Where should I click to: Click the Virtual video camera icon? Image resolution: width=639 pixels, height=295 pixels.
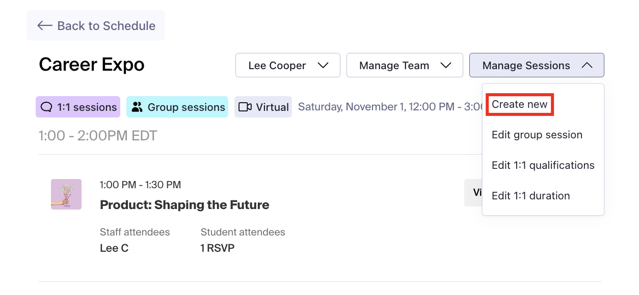click(x=245, y=107)
